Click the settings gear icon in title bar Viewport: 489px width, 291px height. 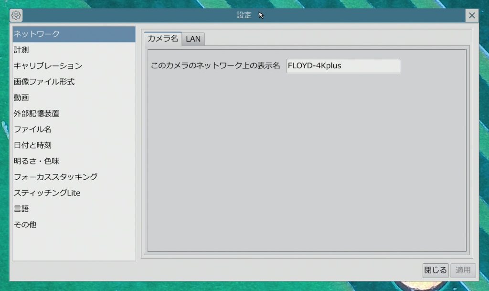(16, 15)
